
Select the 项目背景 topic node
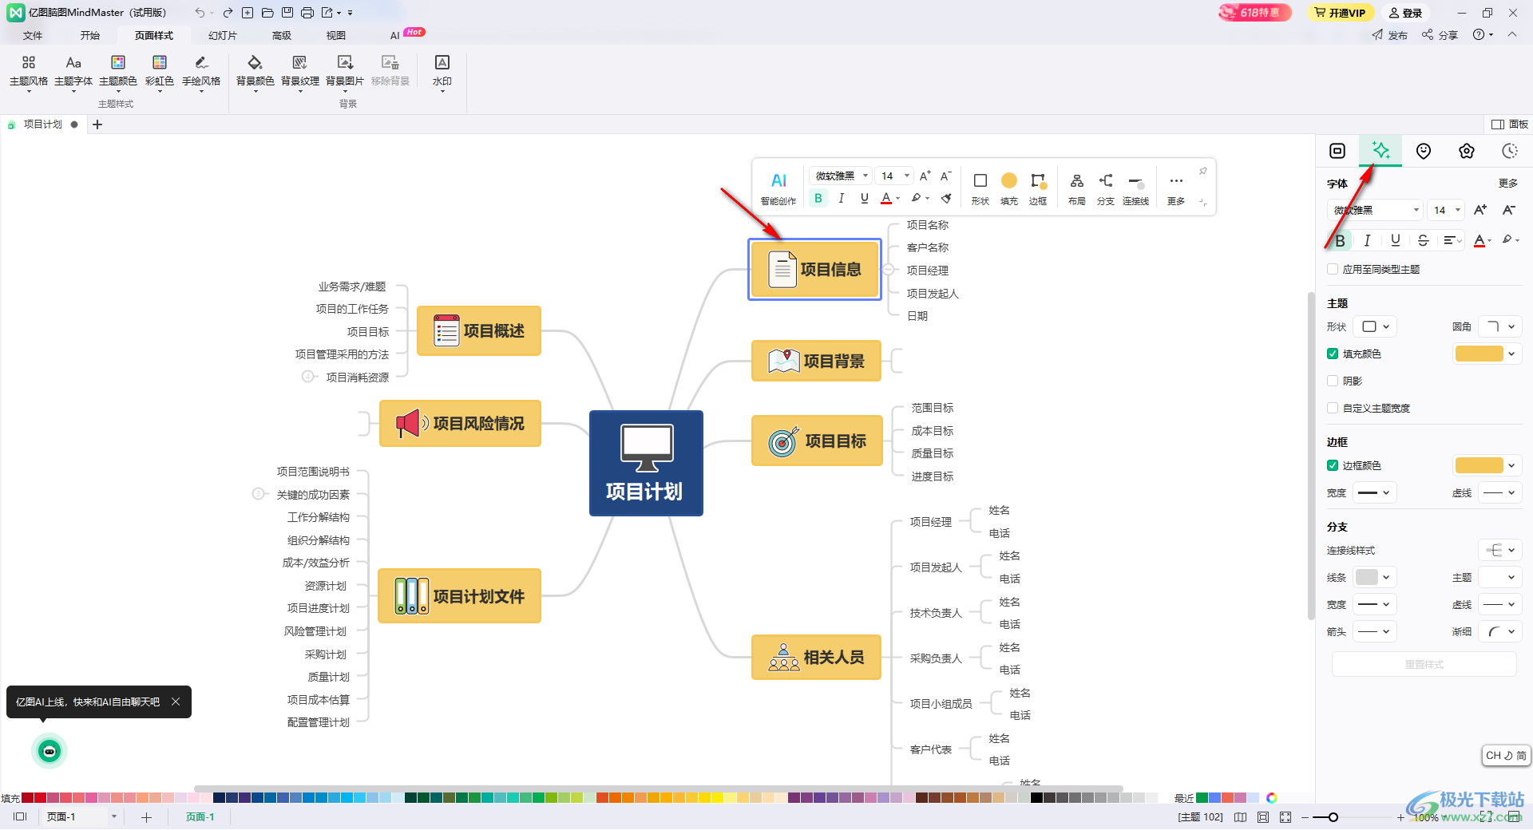pos(816,361)
